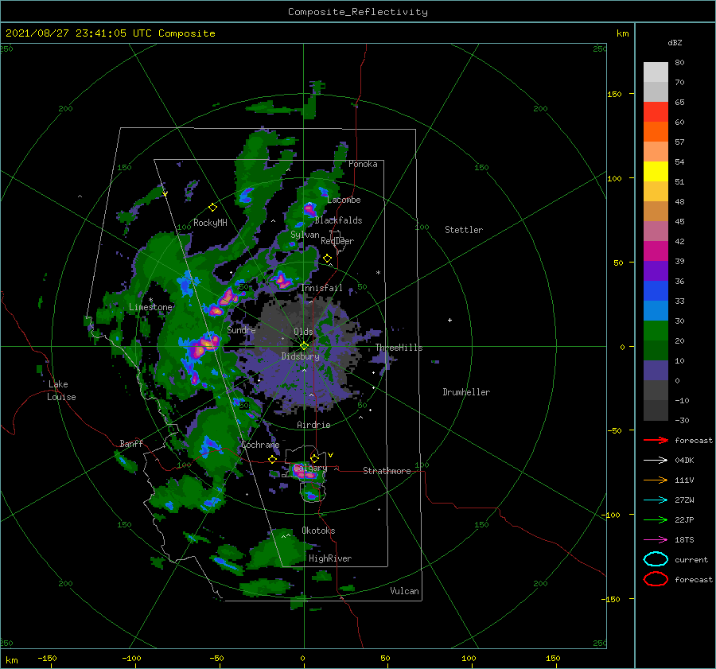716x669 pixels.
Task: Choose the green 22JP arrow legend icon
Action: [656, 519]
